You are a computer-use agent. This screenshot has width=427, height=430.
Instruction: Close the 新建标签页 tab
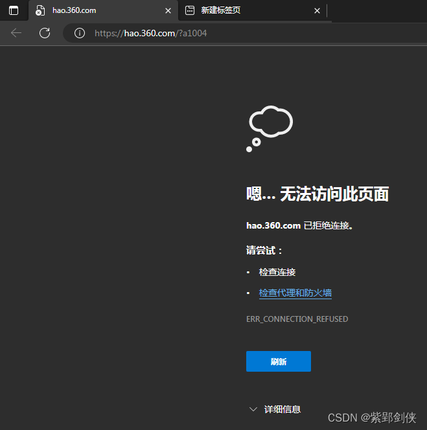[x=317, y=11]
